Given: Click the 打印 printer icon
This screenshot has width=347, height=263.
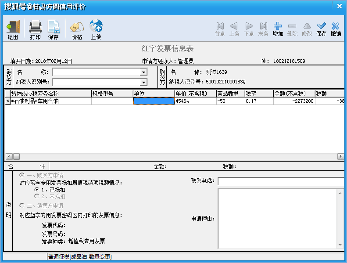Looking at the screenshot, I should tap(35, 27).
